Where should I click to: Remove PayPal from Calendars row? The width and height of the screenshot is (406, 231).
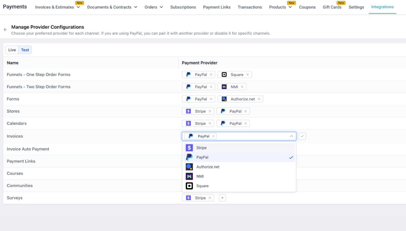coord(246,123)
